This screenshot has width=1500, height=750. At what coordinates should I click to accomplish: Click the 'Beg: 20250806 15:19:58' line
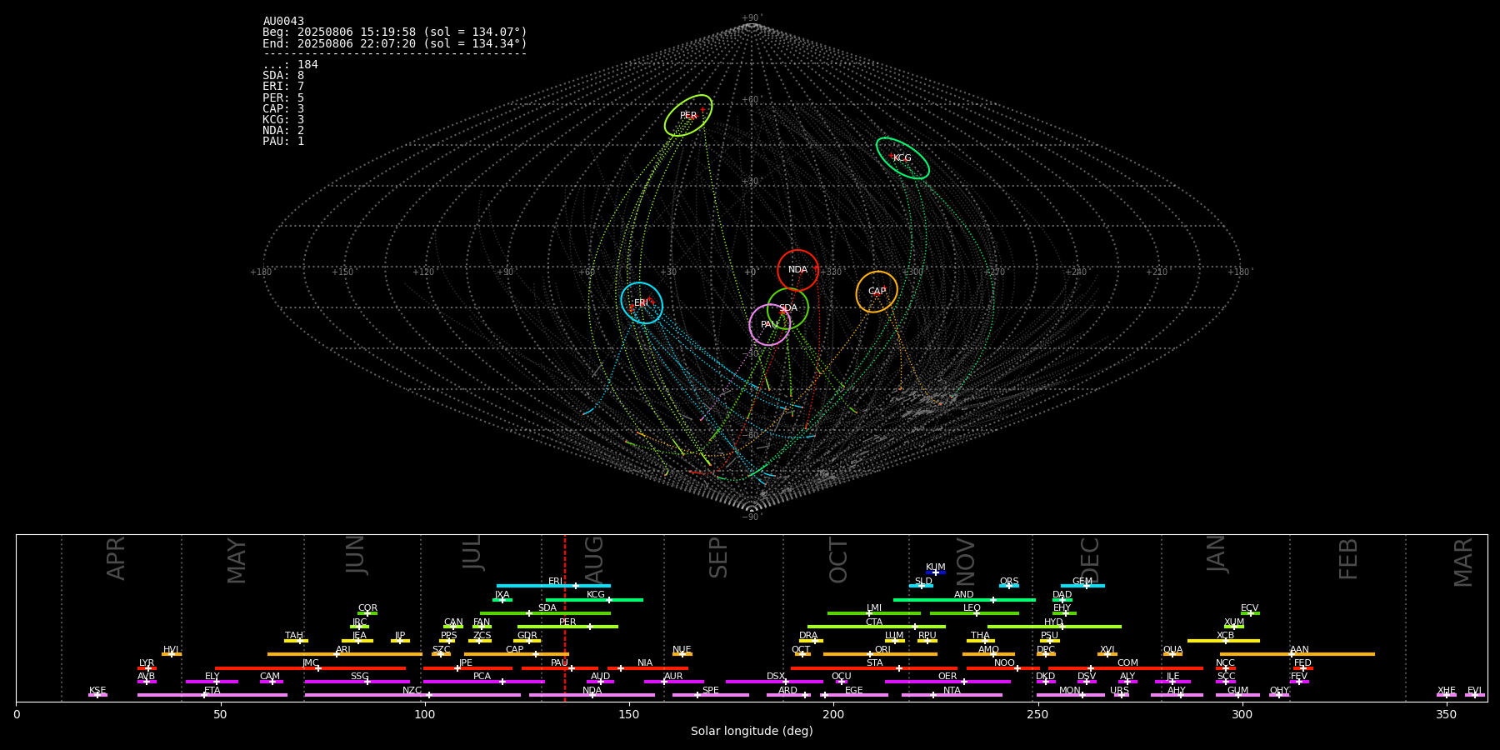tap(395, 32)
